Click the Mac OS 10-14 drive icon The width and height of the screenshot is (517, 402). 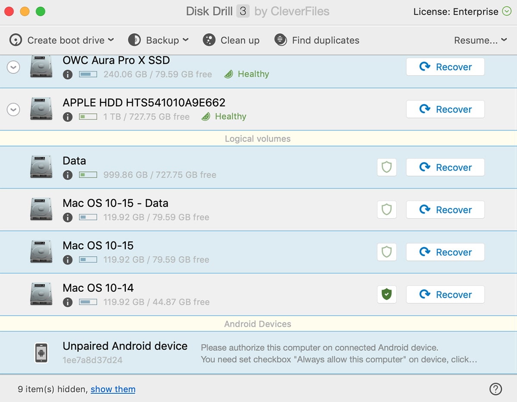click(41, 294)
